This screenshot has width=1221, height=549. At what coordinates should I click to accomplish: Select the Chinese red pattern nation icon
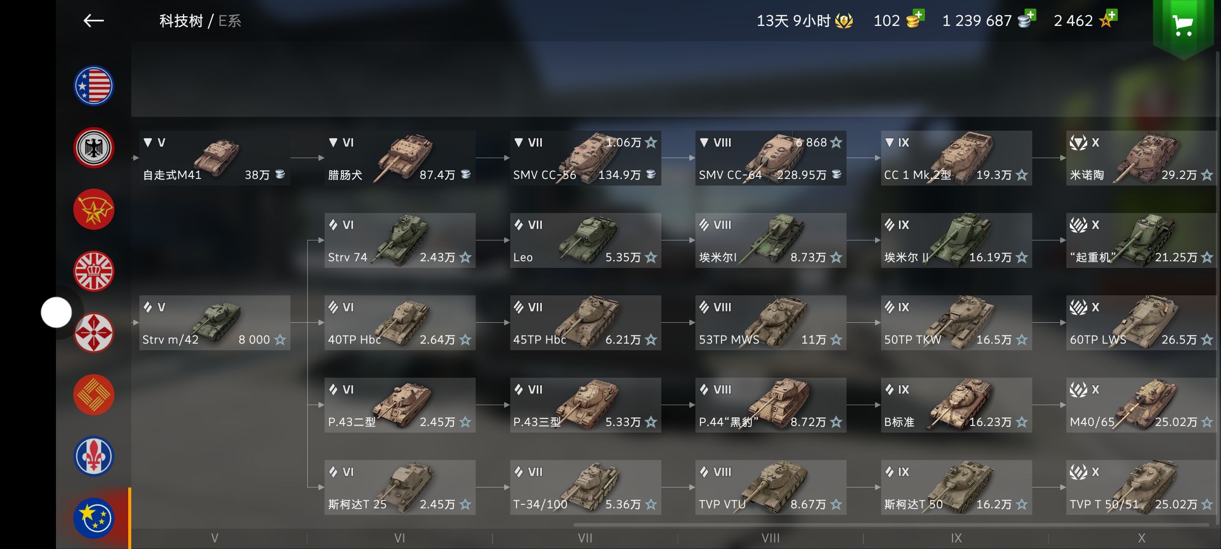94,395
